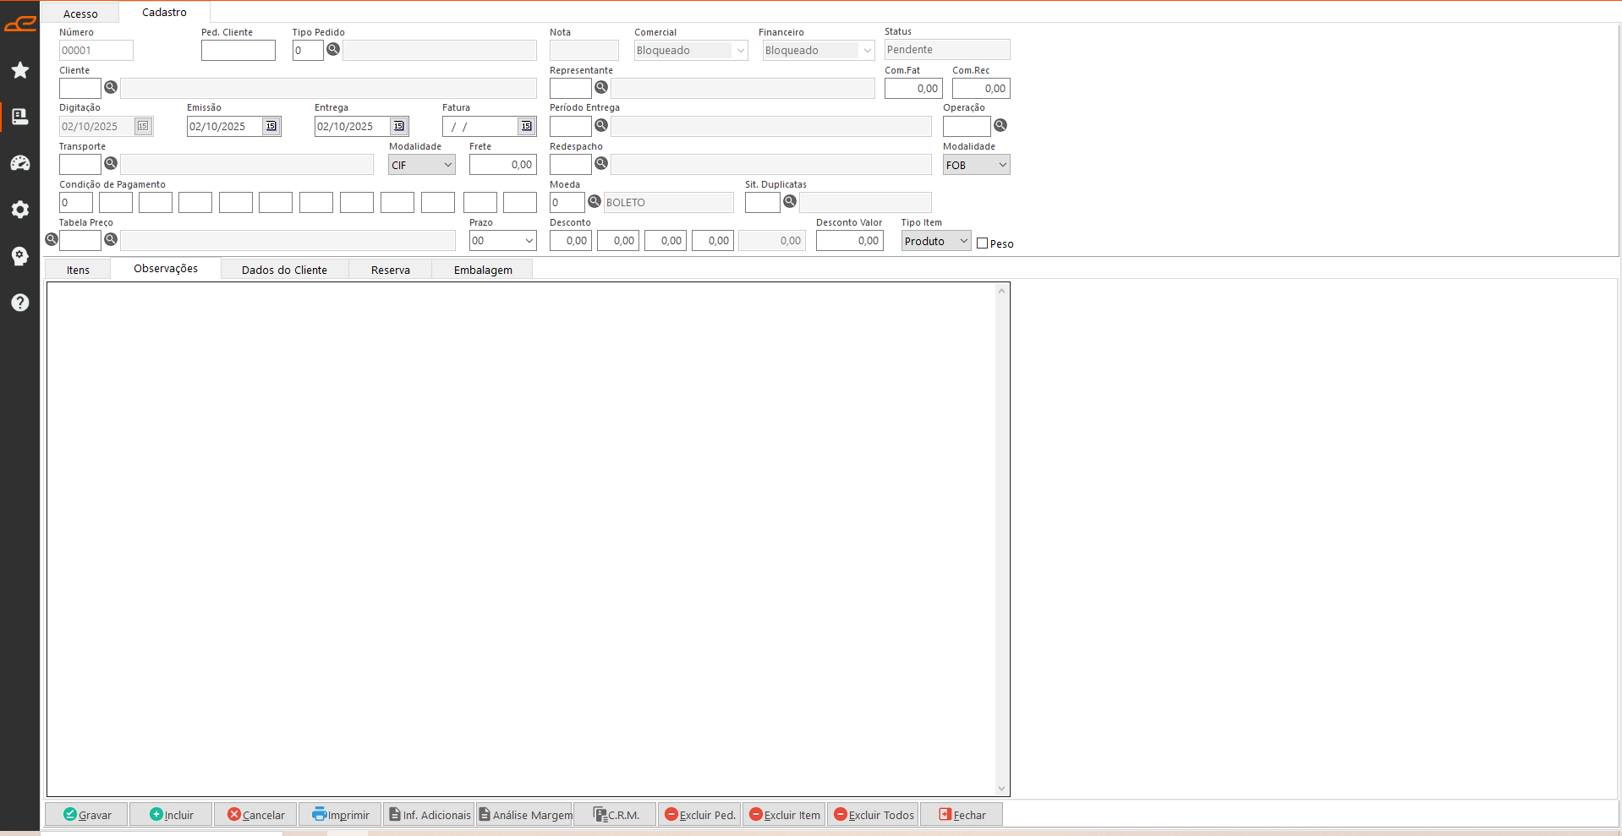The image size is (1622, 836).
Task: Click the Representante lookup magnifier icon
Action: tap(601, 87)
